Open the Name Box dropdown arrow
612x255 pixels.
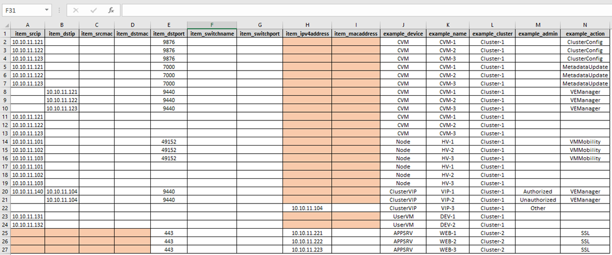[47, 10]
